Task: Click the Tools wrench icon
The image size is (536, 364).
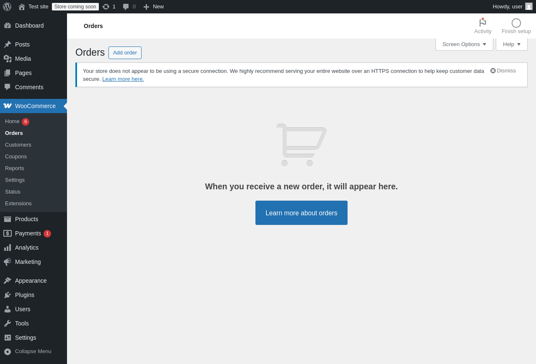Action: coord(8,323)
